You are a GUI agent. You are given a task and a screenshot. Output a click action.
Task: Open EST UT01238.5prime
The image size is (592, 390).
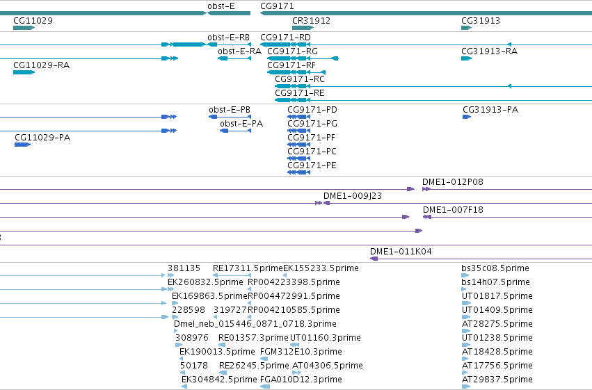tap(497, 338)
